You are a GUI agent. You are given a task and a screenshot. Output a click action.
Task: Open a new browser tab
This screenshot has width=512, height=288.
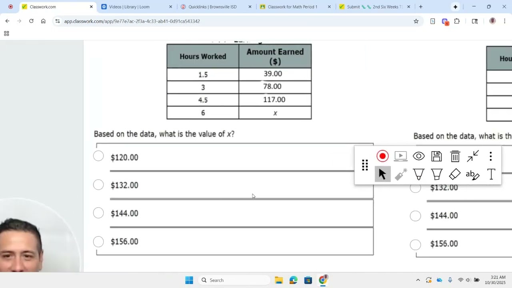(x=420, y=7)
